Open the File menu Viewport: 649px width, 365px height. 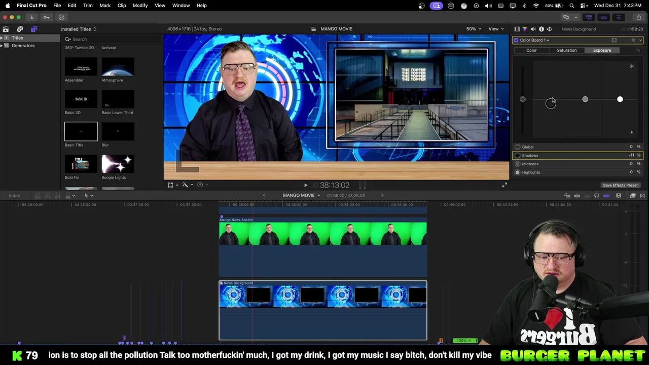pyautogui.click(x=57, y=6)
